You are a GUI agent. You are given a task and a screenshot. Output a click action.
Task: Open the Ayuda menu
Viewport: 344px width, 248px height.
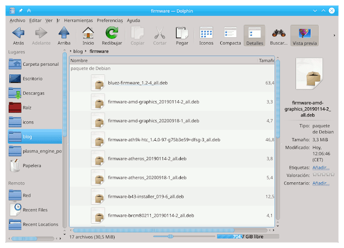click(134, 20)
